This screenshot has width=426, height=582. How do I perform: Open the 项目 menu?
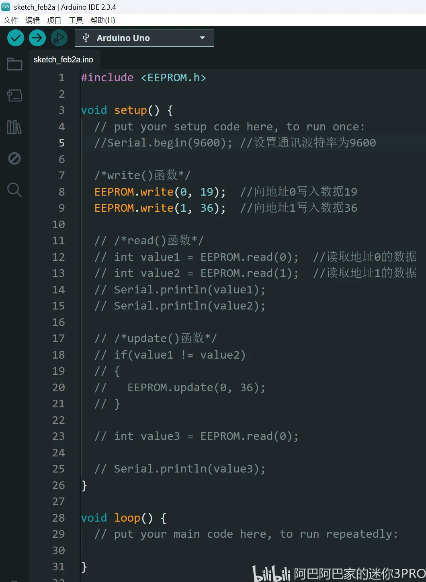[54, 20]
